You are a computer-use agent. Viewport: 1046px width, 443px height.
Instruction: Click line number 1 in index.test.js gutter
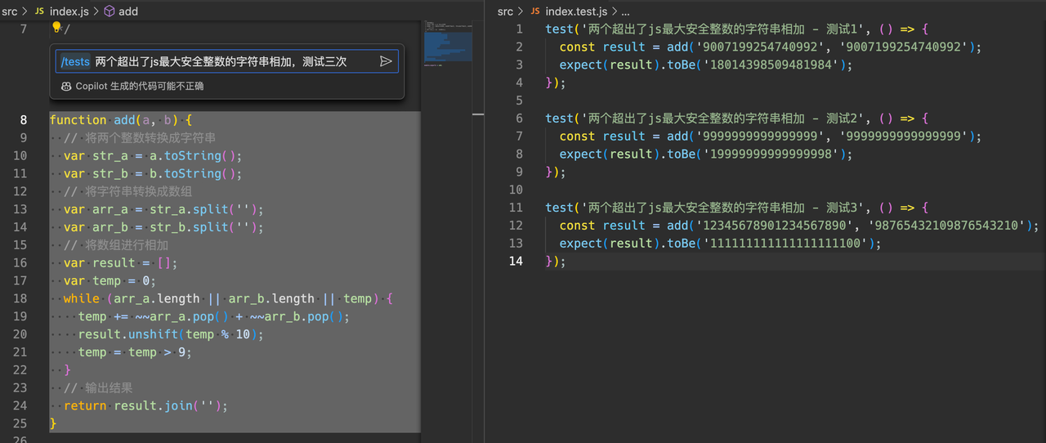[x=519, y=29]
